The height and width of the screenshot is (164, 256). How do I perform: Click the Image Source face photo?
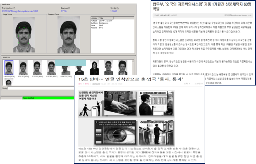tap(24, 35)
